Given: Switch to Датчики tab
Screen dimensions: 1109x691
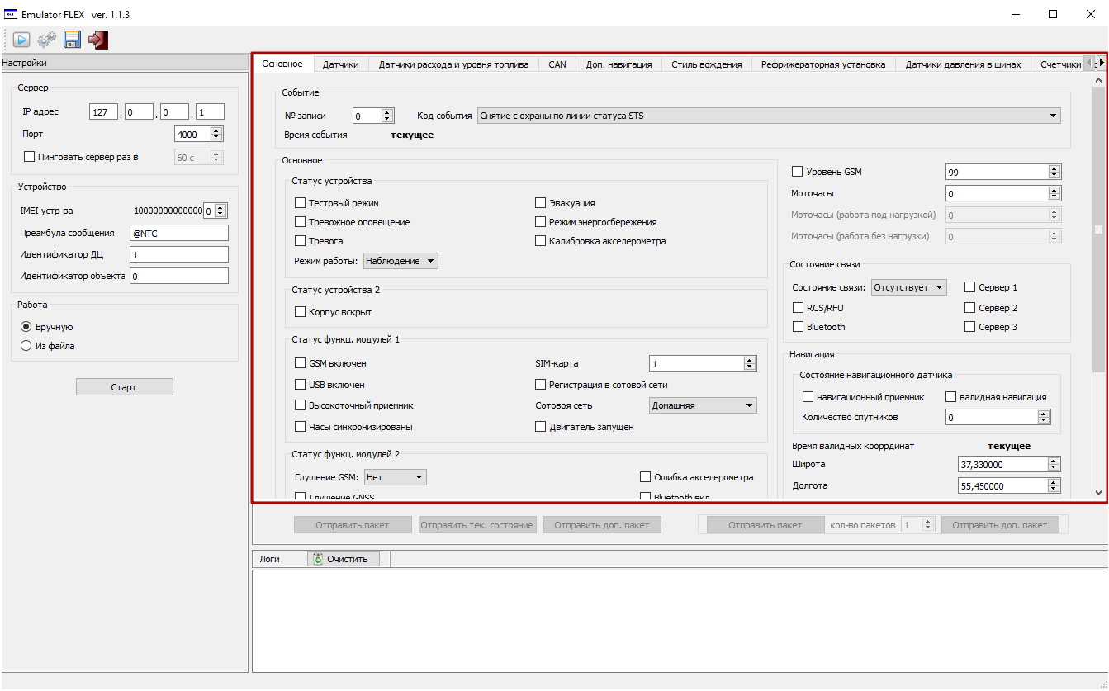Looking at the screenshot, I should click(x=341, y=64).
